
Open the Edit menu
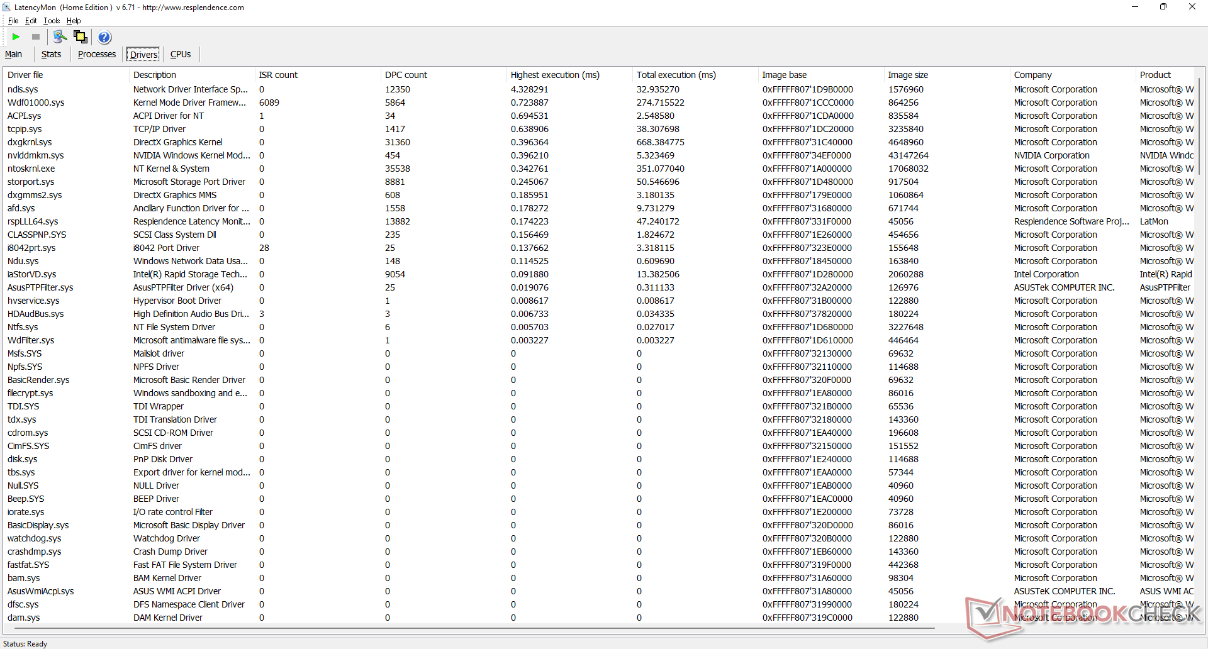[x=31, y=21]
